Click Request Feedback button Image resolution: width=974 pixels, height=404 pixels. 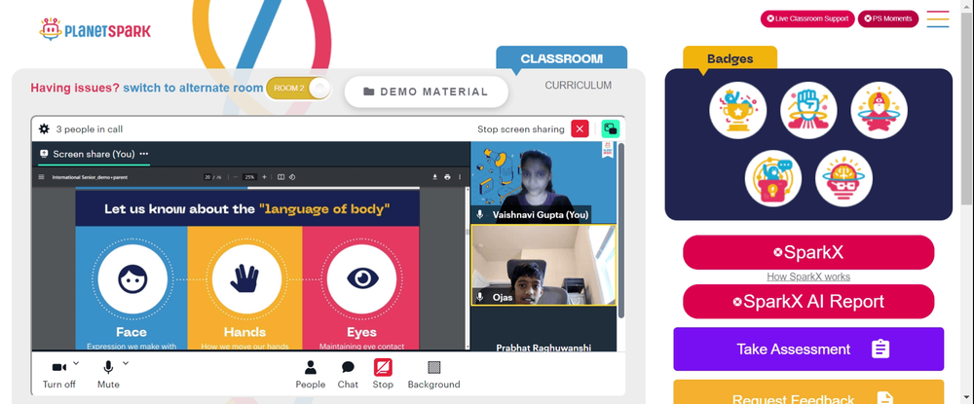click(808, 392)
